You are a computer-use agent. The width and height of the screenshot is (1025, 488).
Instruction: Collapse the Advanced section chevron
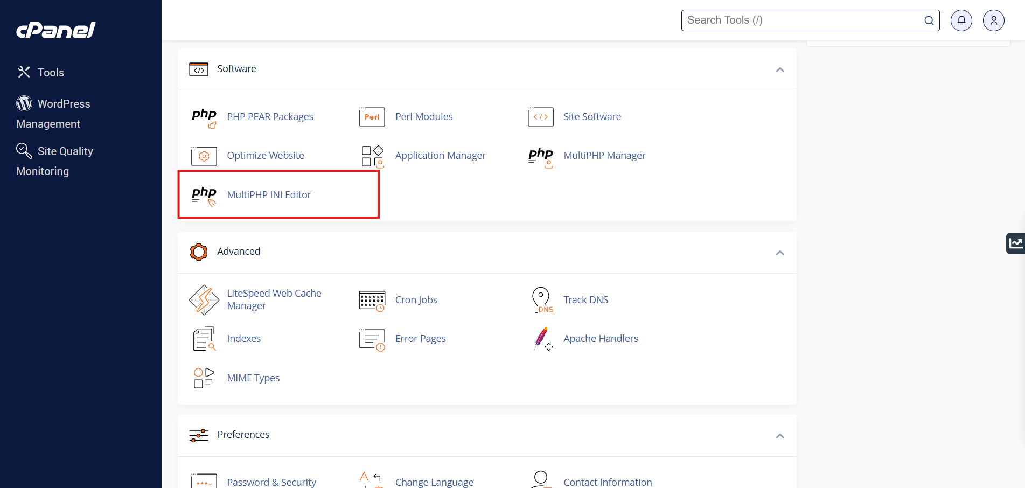point(779,253)
